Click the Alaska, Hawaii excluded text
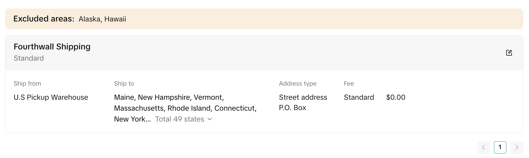This screenshot has height=158, width=529. (x=102, y=19)
